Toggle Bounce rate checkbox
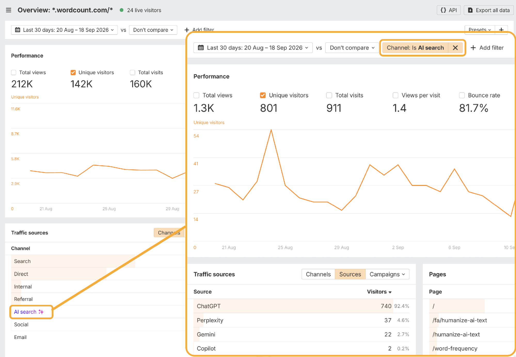The image size is (516, 357). [x=462, y=95]
